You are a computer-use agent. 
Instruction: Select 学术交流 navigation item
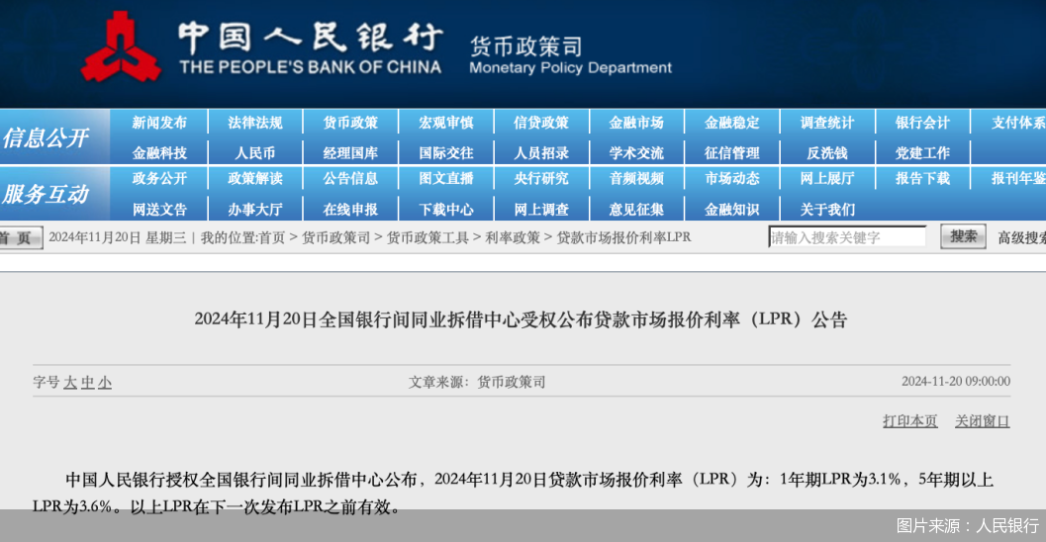pos(636,153)
